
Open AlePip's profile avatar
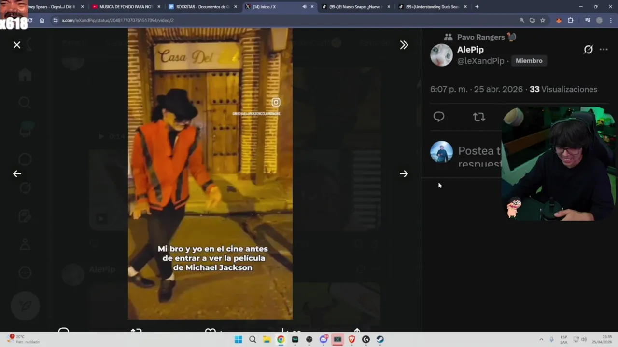(x=441, y=55)
